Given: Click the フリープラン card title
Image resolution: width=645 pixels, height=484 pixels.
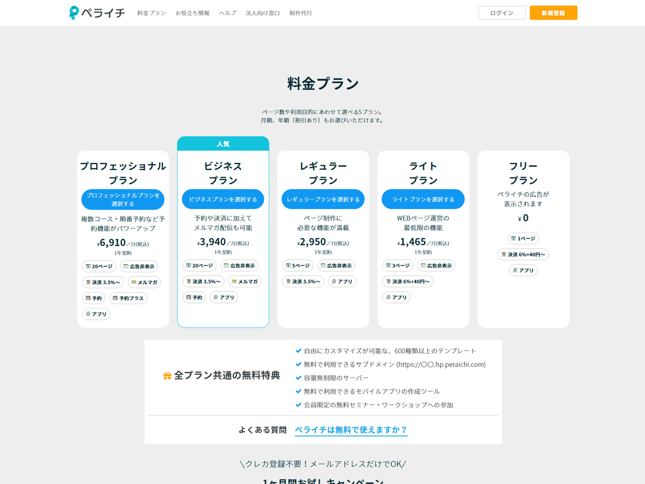Looking at the screenshot, I should click(x=524, y=173).
